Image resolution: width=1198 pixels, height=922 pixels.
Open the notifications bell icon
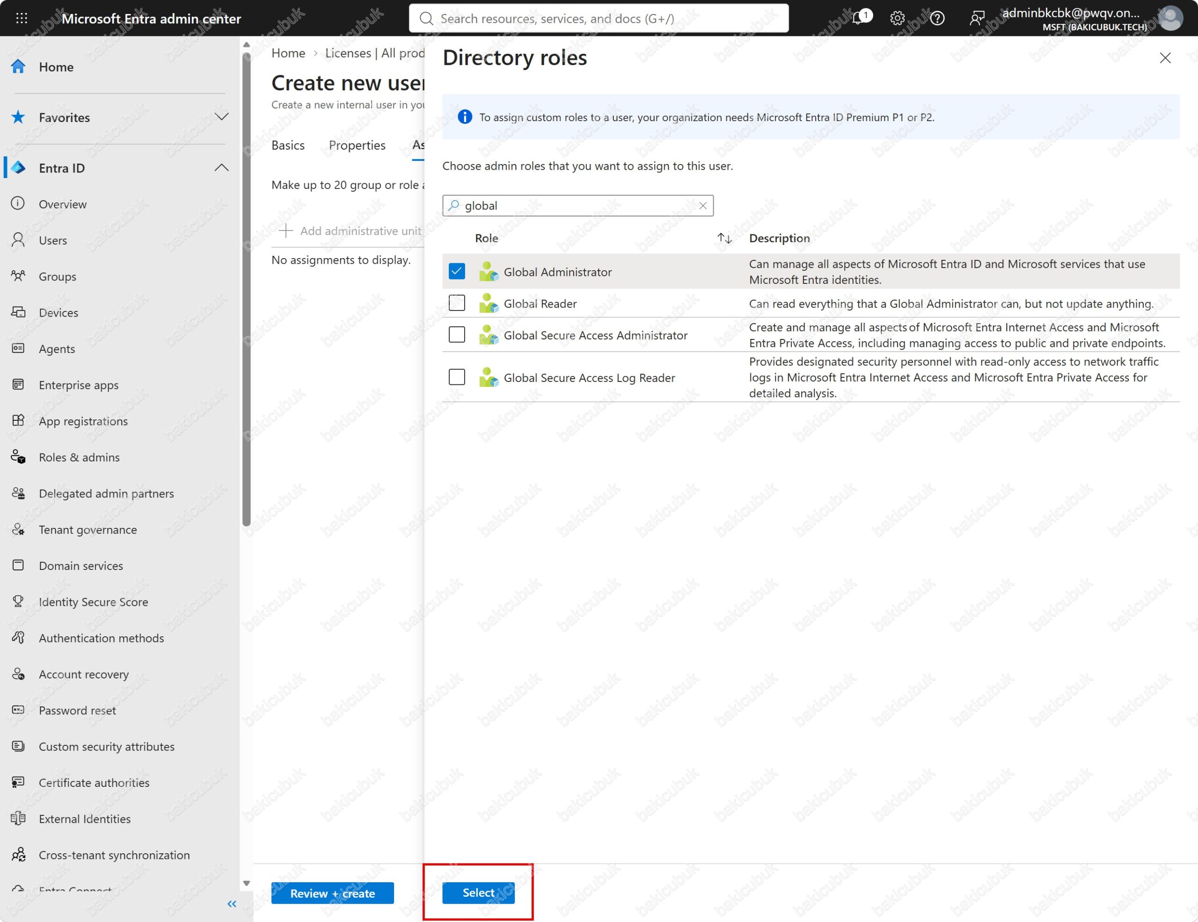[859, 18]
